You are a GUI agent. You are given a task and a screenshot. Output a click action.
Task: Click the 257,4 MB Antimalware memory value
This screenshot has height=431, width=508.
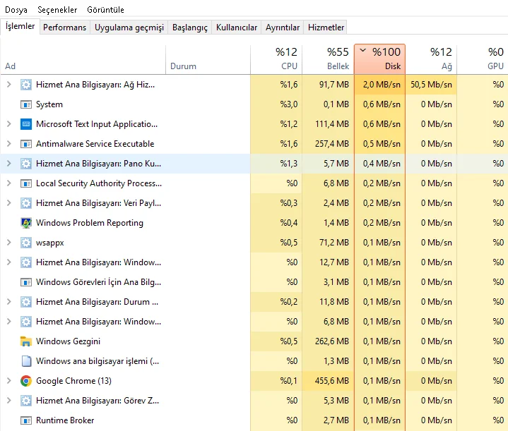332,144
